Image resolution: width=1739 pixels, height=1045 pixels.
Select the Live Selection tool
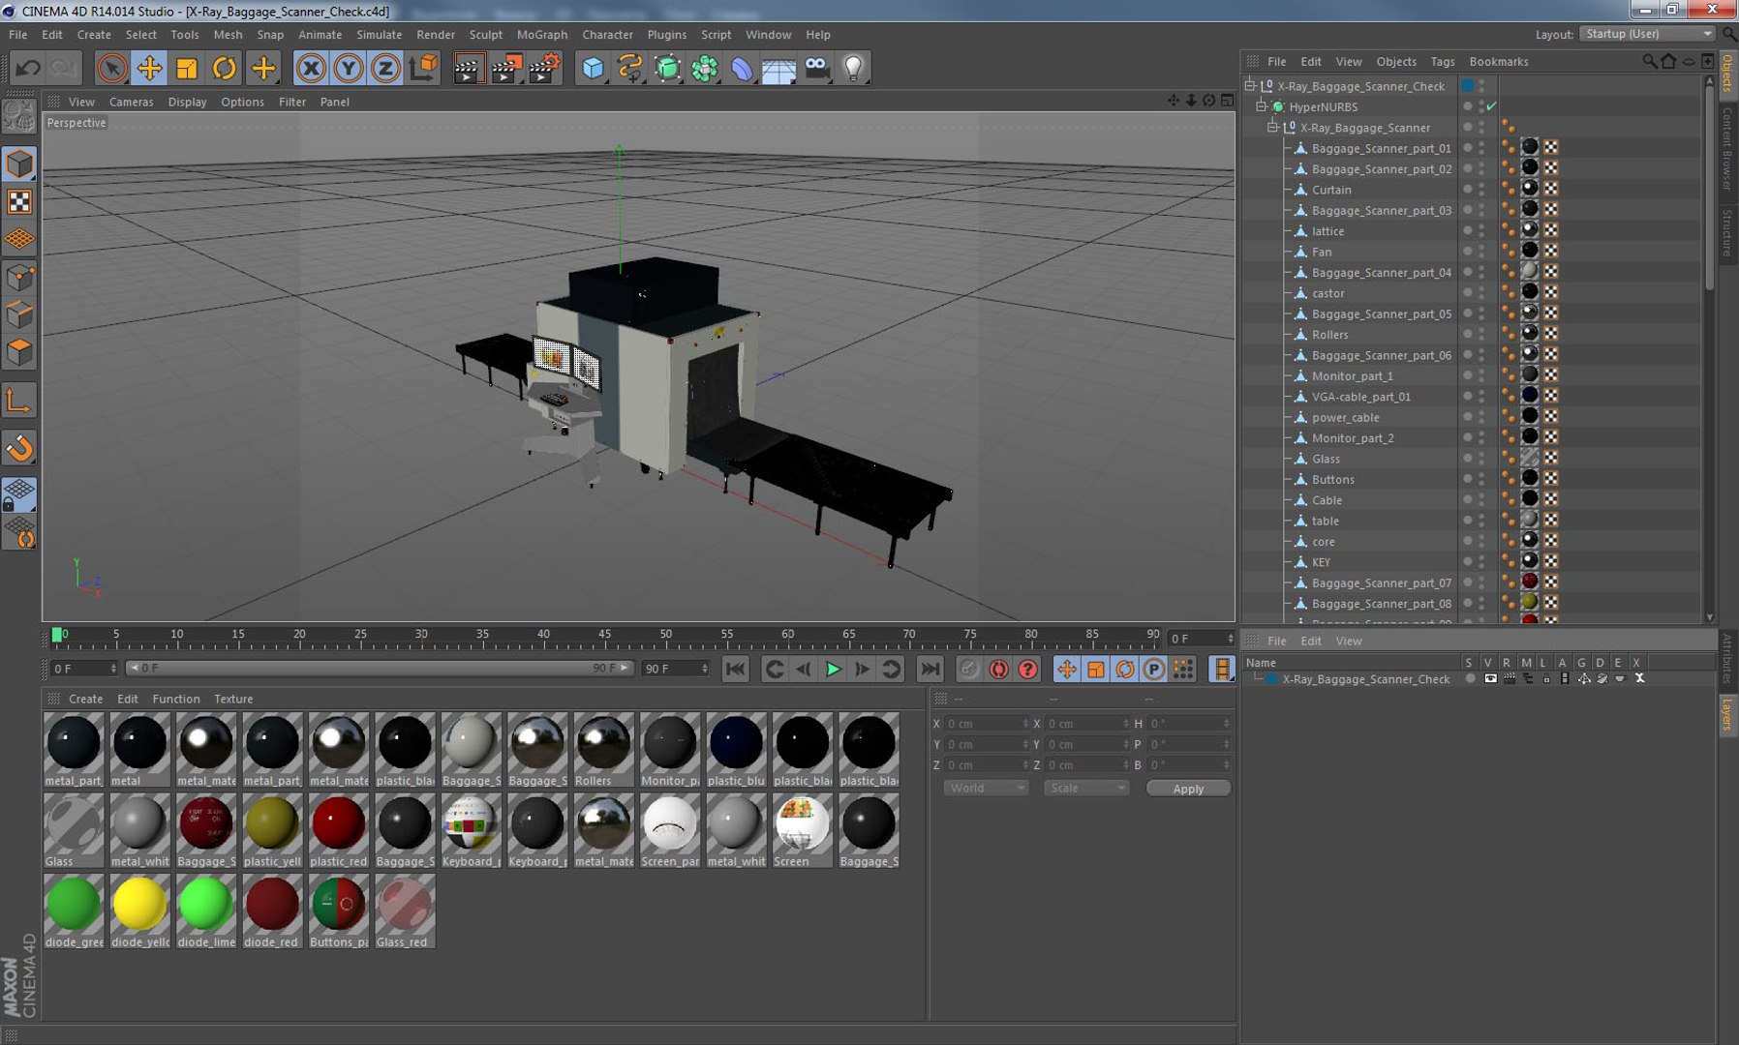111,68
